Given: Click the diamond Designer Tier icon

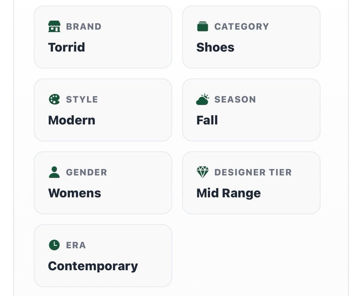Looking at the screenshot, I should click(x=203, y=172).
